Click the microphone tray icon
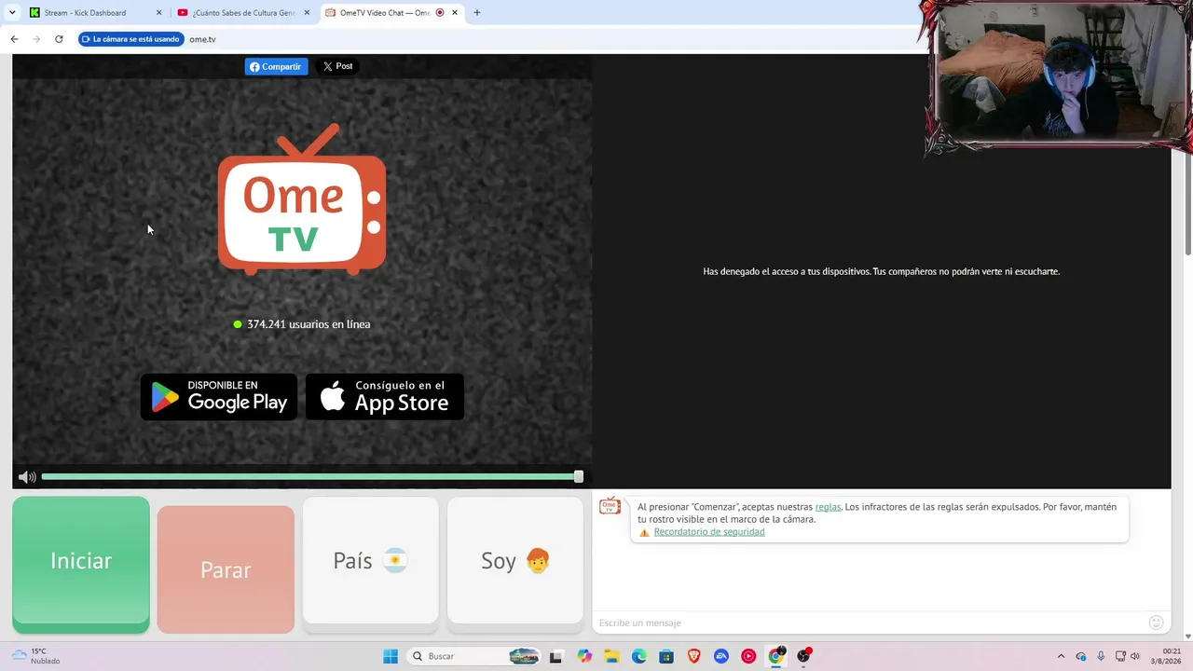 point(1101,656)
